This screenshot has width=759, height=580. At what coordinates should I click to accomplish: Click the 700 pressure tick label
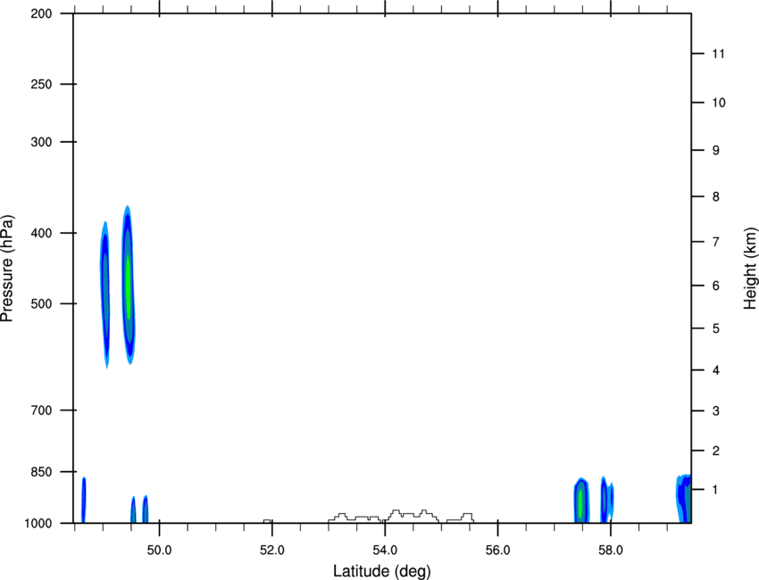click(42, 410)
